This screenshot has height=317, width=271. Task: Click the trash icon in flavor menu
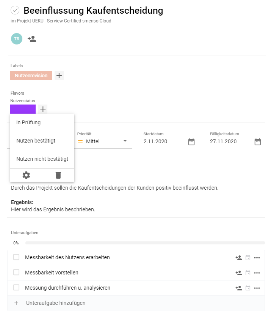tap(58, 175)
